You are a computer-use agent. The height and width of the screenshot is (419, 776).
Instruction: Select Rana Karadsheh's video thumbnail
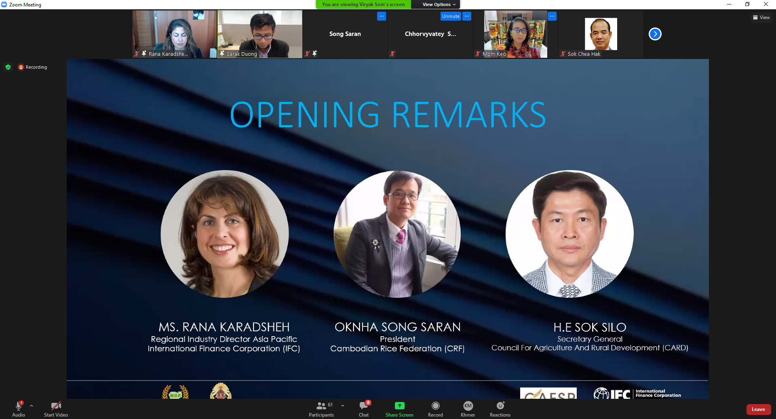(x=175, y=34)
